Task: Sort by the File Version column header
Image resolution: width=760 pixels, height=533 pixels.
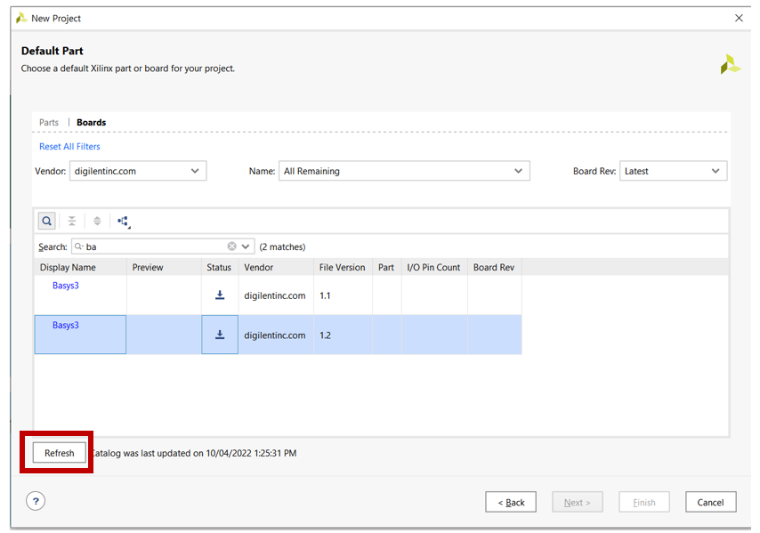Action: [343, 267]
